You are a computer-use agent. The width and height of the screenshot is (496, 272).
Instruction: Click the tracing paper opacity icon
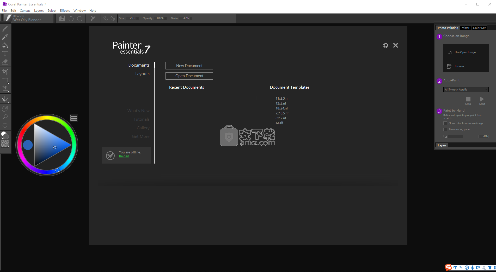[x=445, y=137]
